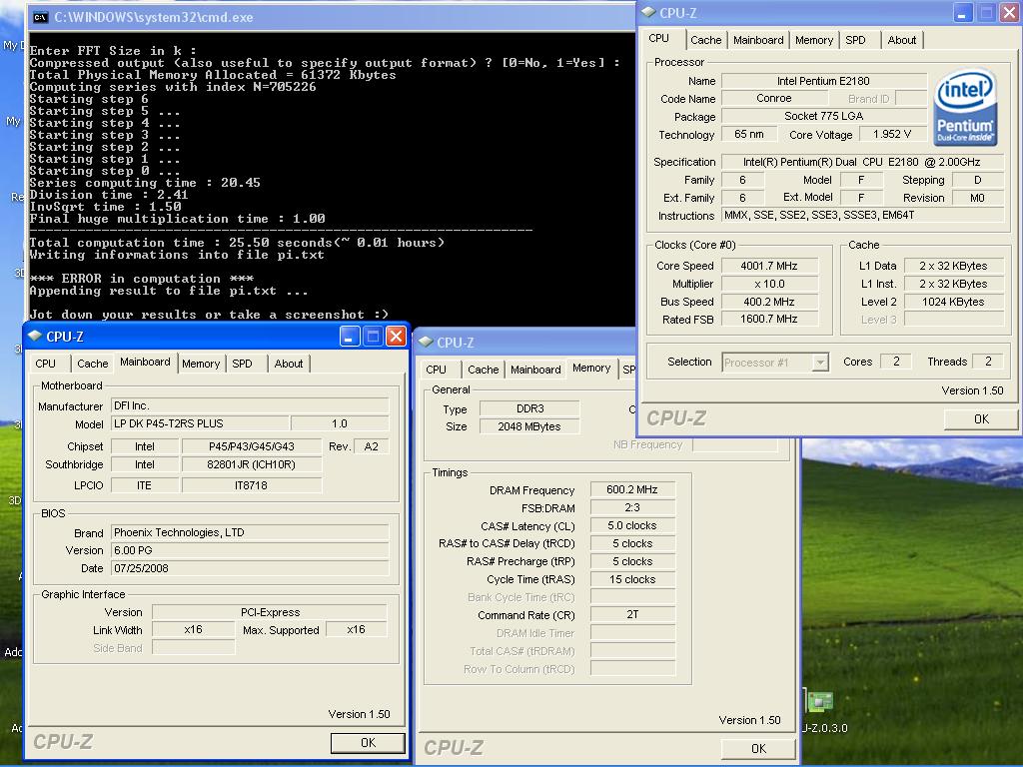Click CPU-Z icon in the Memory window title bar
The height and width of the screenshot is (767, 1023).
click(x=426, y=342)
